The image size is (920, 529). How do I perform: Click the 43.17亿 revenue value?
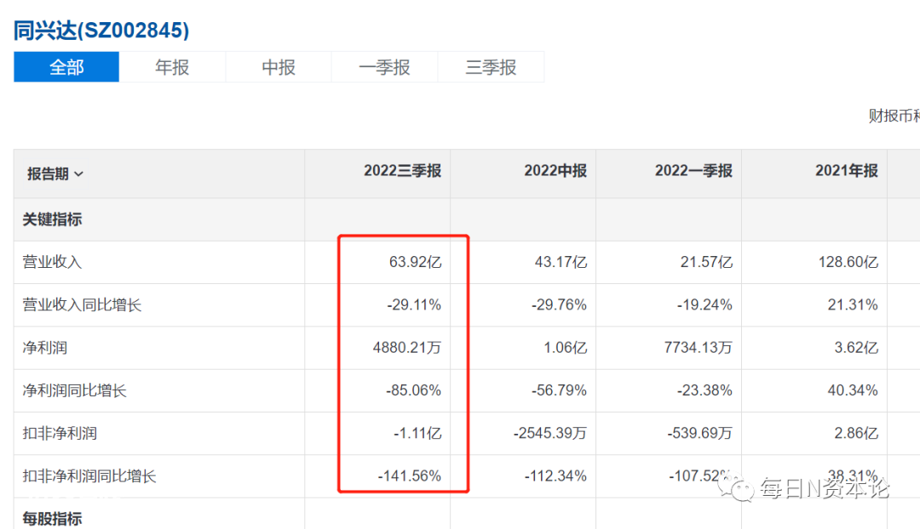pos(561,262)
